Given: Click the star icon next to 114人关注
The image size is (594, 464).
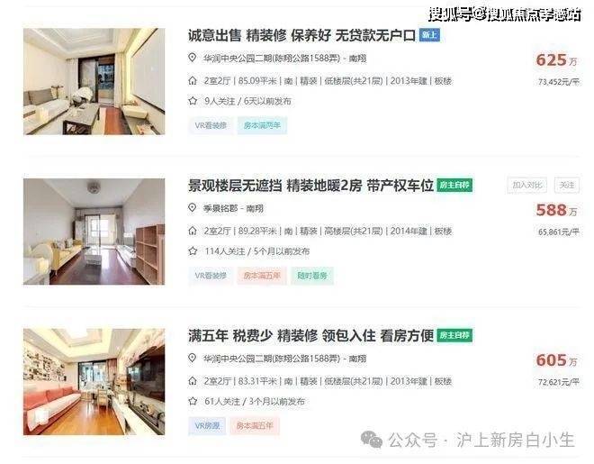Looking at the screenshot, I should tap(193, 251).
